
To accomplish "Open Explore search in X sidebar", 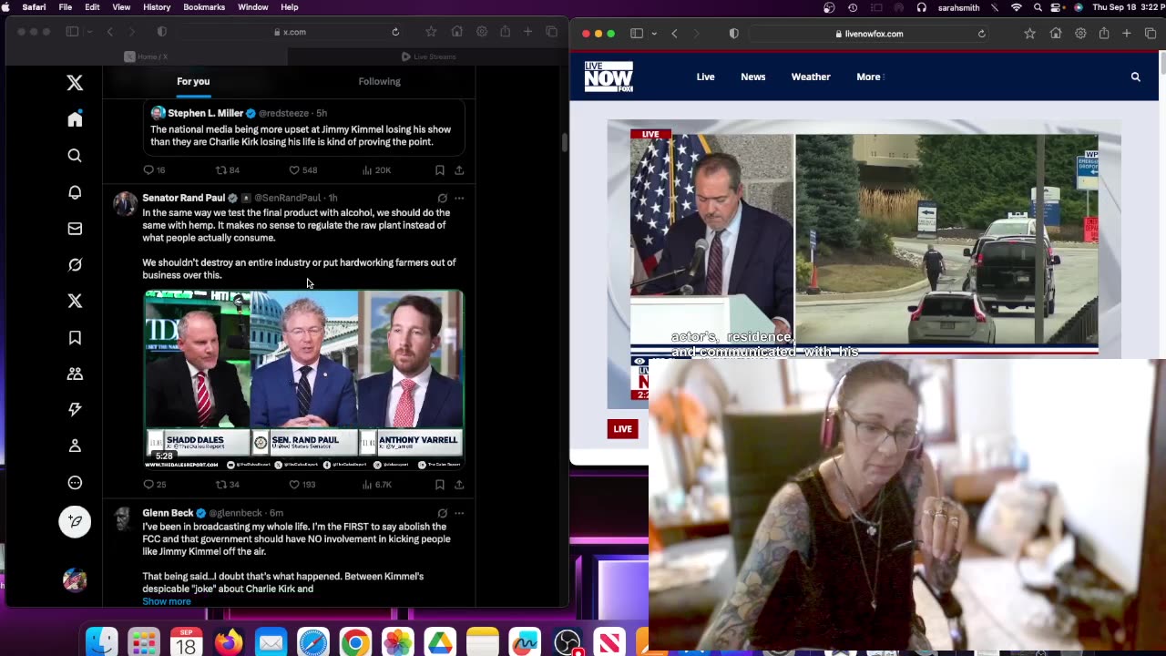I will click(75, 156).
